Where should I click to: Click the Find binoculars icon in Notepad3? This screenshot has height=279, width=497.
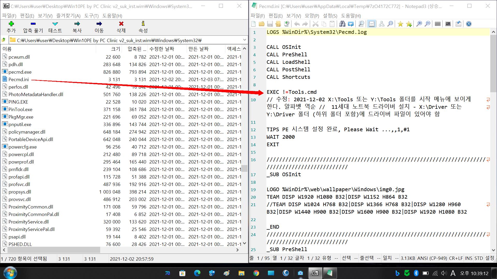pyautogui.click(x=342, y=24)
